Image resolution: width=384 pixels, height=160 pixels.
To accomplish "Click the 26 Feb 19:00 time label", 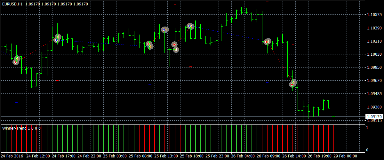I will click(x=319, y=156).
